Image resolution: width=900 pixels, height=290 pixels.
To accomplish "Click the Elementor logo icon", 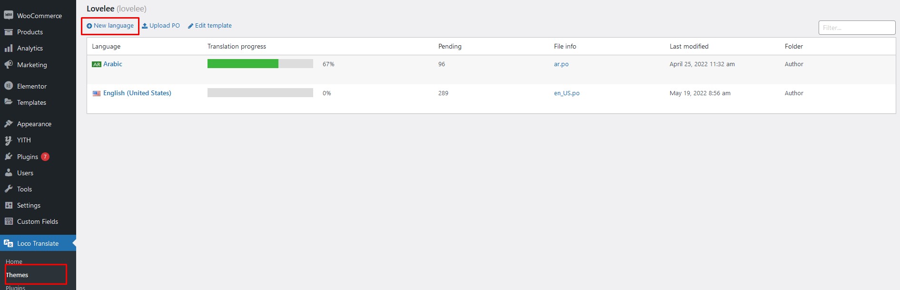I will click(x=9, y=86).
